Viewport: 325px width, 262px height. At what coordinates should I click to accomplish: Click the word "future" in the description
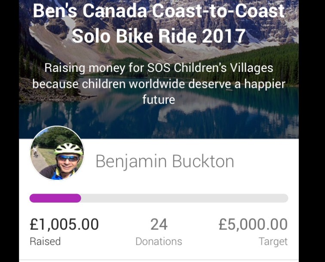click(x=159, y=99)
